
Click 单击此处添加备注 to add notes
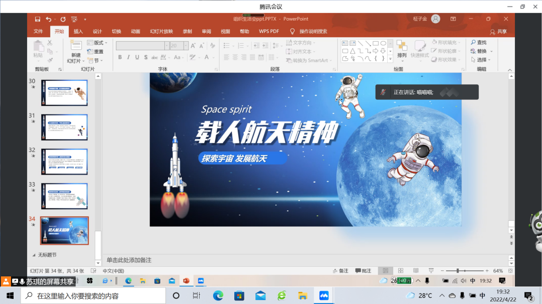pyautogui.click(x=129, y=260)
